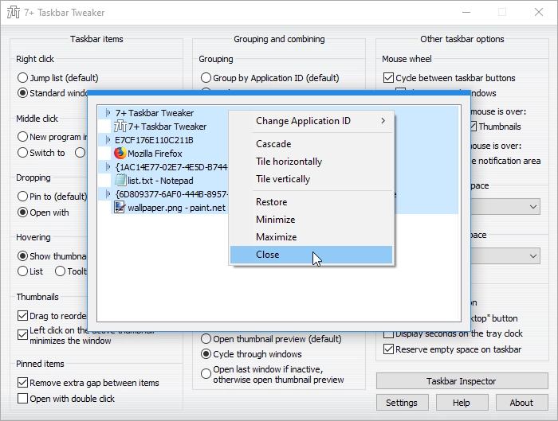This screenshot has height=421, width=558.
Task: Select the 7+ Taskbar Tweaker window row icon
Action: (x=120, y=126)
